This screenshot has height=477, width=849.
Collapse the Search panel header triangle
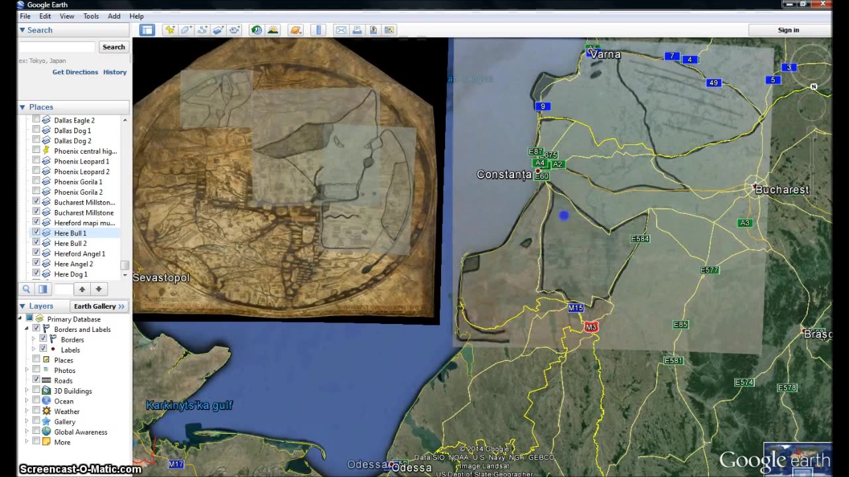tap(22, 30)
